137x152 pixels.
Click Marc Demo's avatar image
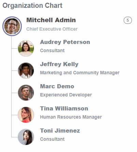coord(26,93)
